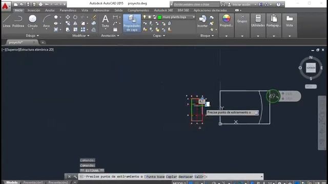Click the 'desHacer' option in command line
The image size is (328, 184).
[x=186, y=177]
